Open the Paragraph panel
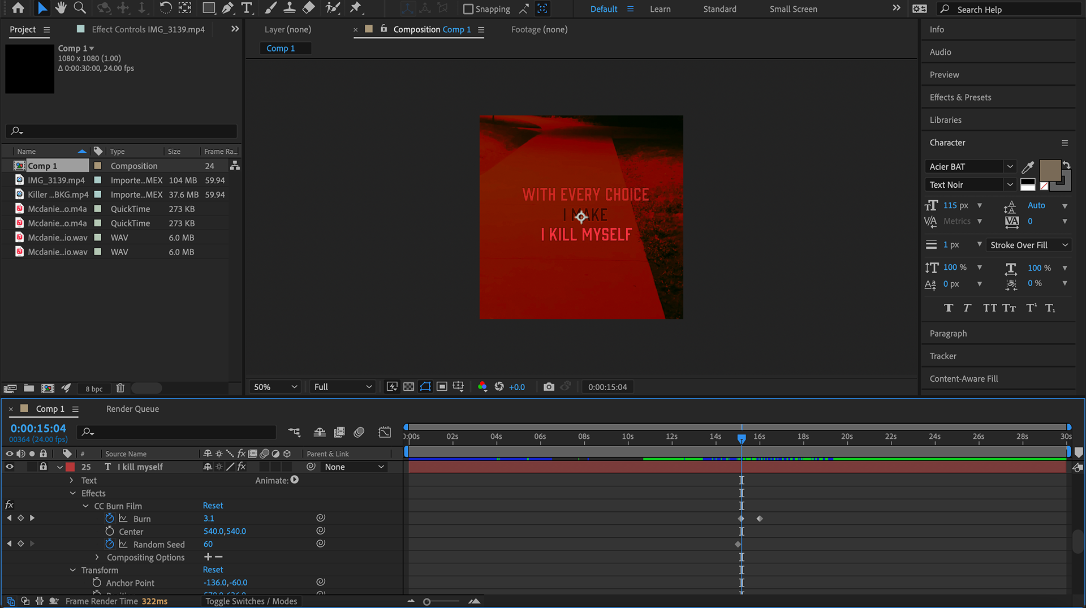This screenshot has height=608, width=1086. point(948,334)
